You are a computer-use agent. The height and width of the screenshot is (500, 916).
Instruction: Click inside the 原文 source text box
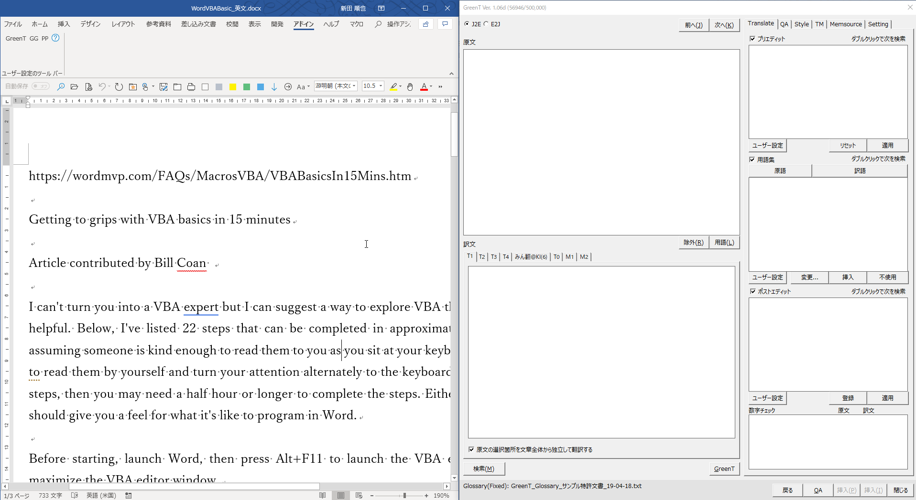click(601, 142)
